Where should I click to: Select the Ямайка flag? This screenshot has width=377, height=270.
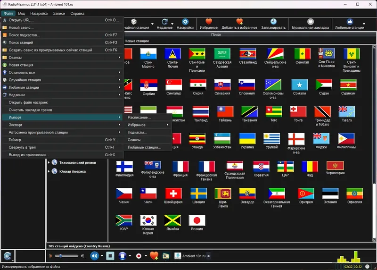tap(172, 220)
